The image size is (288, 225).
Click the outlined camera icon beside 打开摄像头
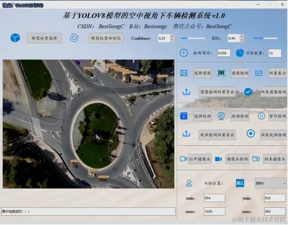(184, 159)
